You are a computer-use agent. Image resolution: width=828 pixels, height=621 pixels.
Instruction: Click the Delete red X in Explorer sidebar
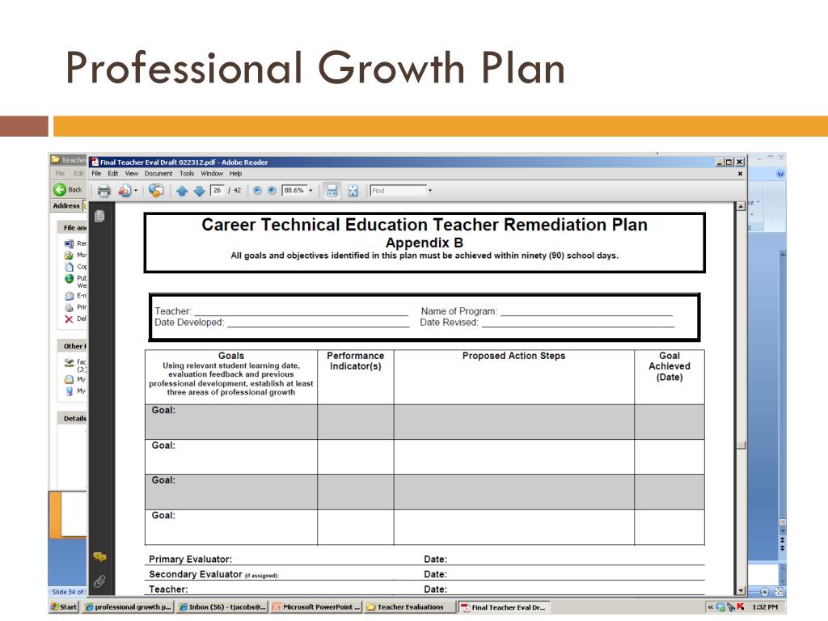(x=70, y=319)
